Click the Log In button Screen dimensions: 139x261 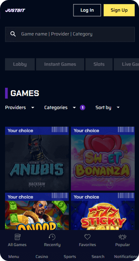click(87, 10)
